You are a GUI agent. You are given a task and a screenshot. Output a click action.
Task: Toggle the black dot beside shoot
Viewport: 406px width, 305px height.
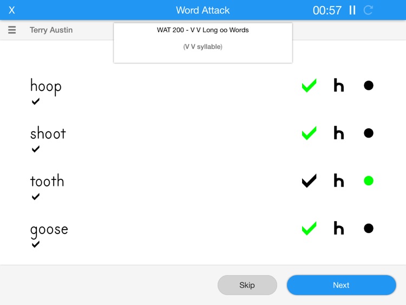tap(369, 133)
